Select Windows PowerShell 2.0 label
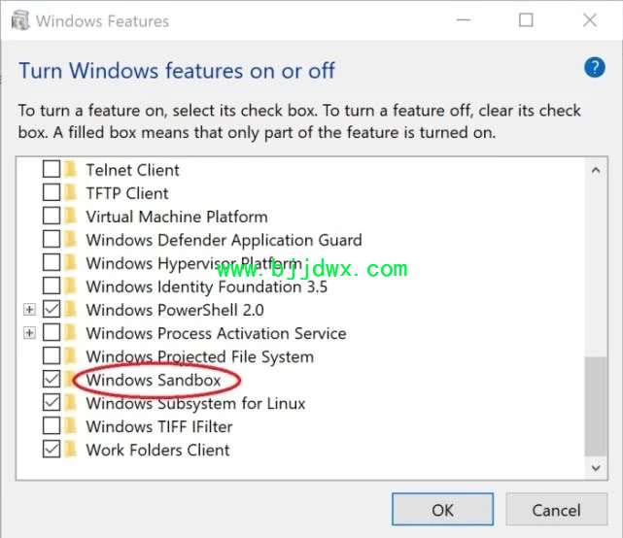Viewport: 623px width, 538px height. point(175,310)
